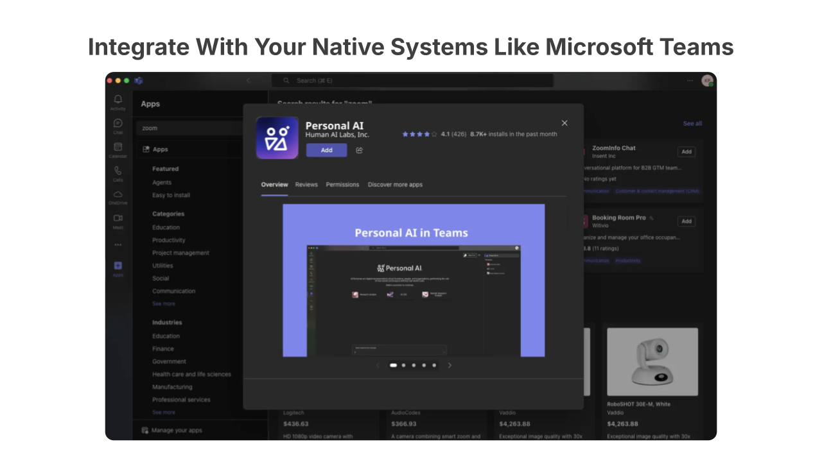This screenshot has height=462, width=822.
Task: Click the share icon beside Add button
Action: 360,150
